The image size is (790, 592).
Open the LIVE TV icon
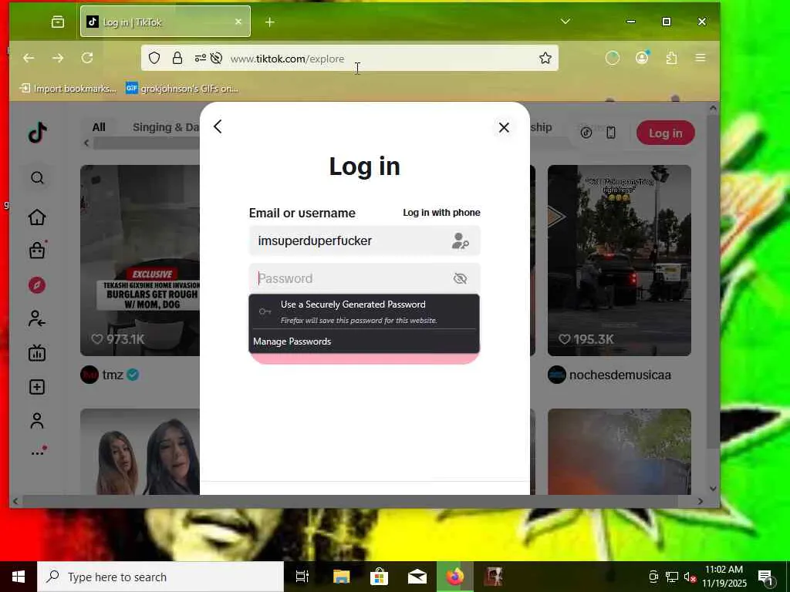click(37, 353)
